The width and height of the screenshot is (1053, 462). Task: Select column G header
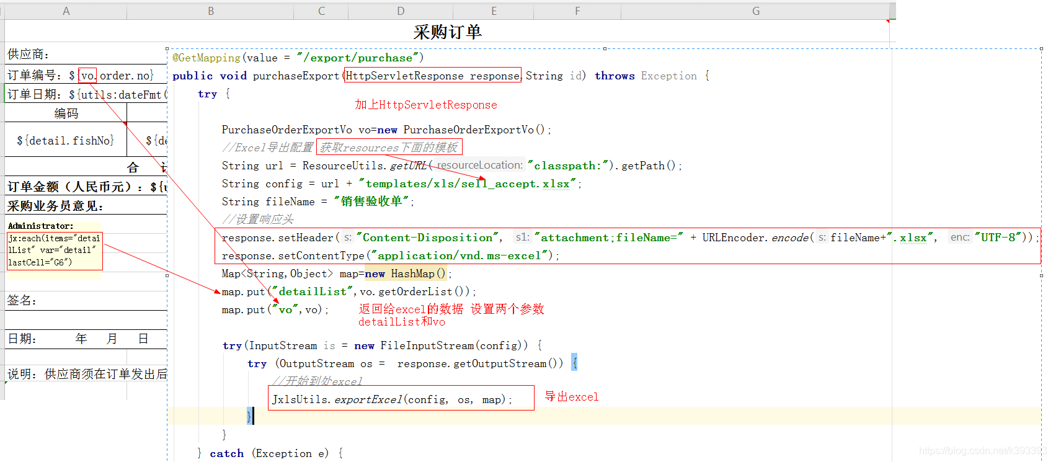(x=755, y=11)
